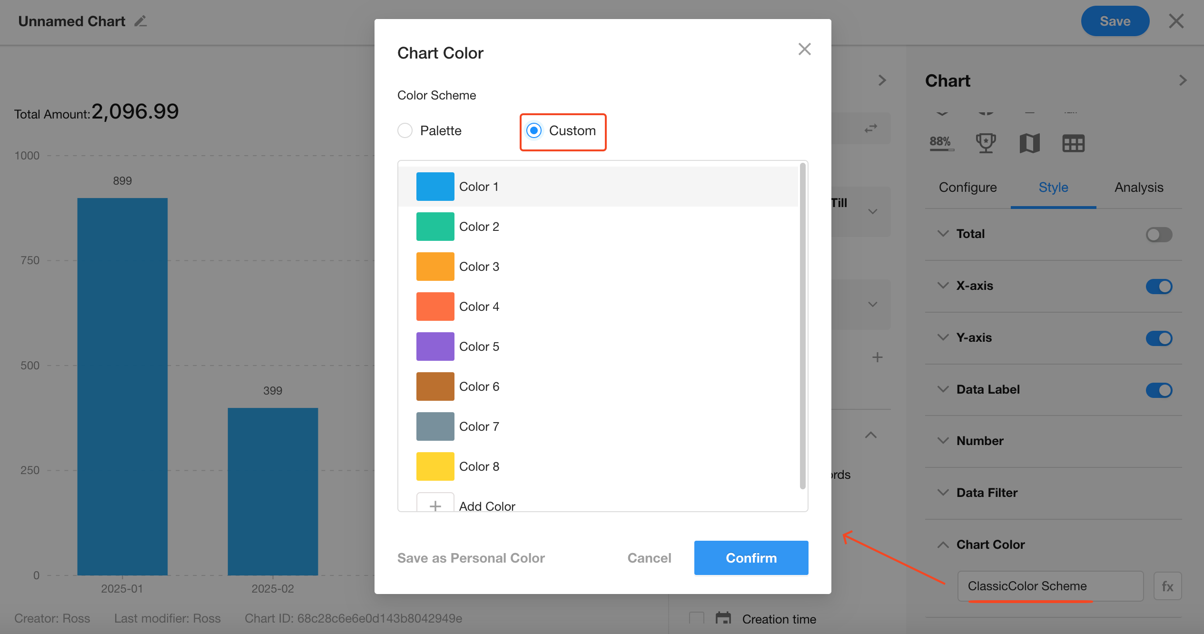This screenshot has height=634, width=1204.
Task: Select the Palette radio option
Action: (x=405, y=130)
